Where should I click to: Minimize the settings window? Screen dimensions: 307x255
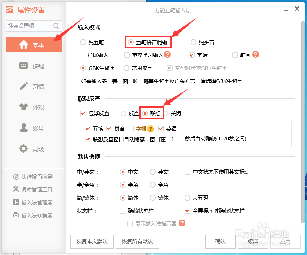pos(286,10)
